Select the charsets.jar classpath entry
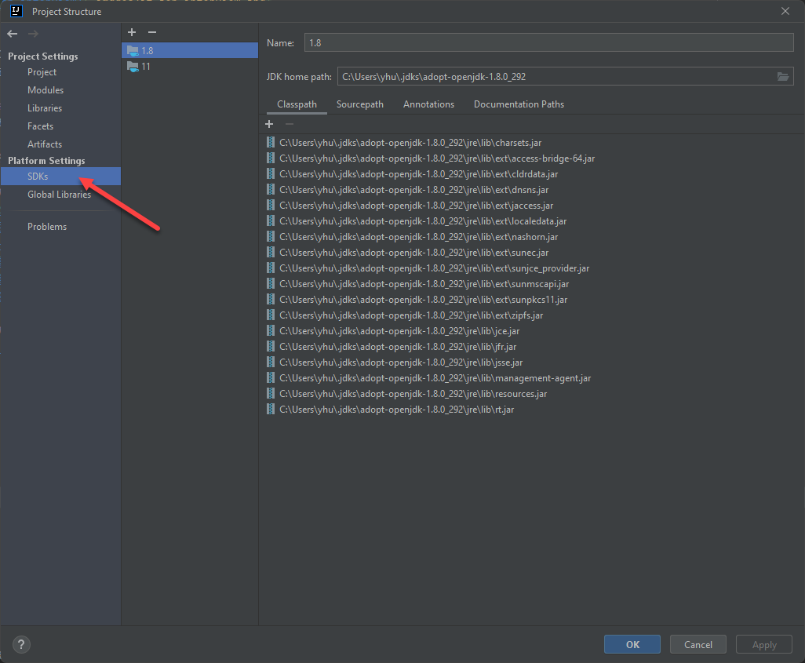Screen dimensions: 805x663 (x=404, y=143)
